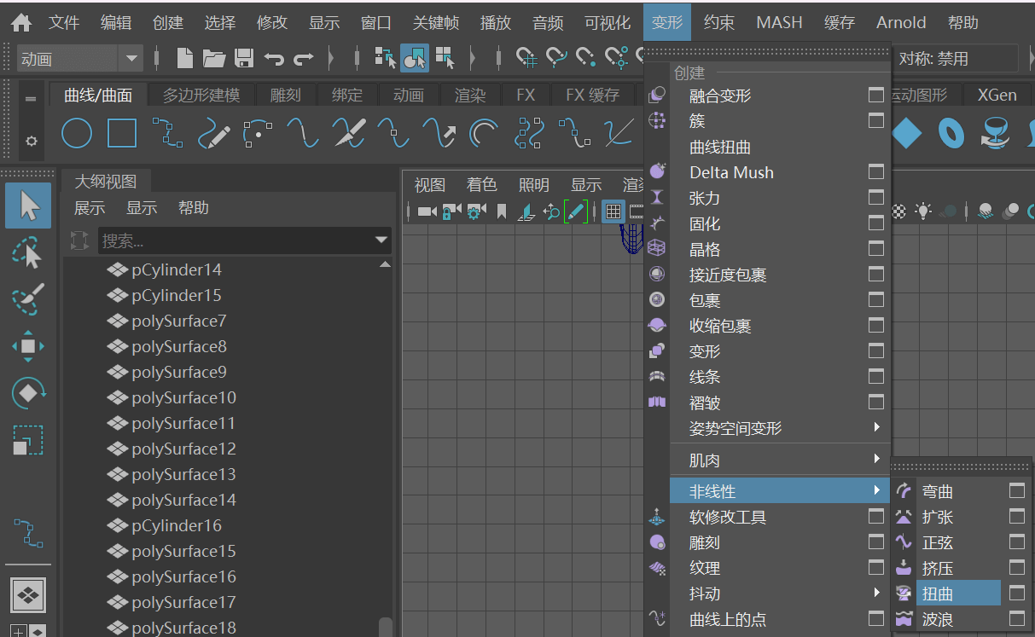The height and width of the screenshot is (637, 1035).
Task: Open options box for 簇
Action: coord(876,121)
